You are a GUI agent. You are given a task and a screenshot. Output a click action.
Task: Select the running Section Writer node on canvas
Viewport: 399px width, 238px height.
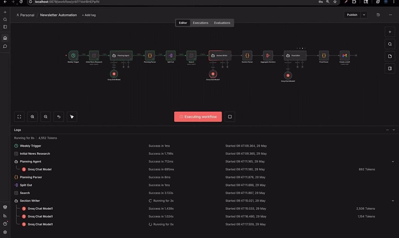pos(220,56)
